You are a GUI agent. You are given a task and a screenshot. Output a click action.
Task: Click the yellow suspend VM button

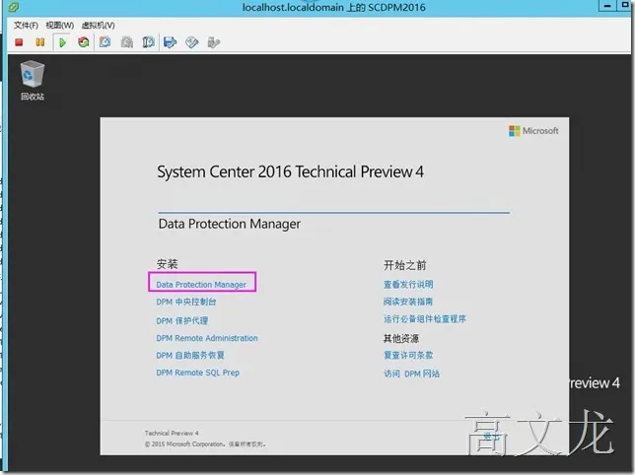pos(40,42)
